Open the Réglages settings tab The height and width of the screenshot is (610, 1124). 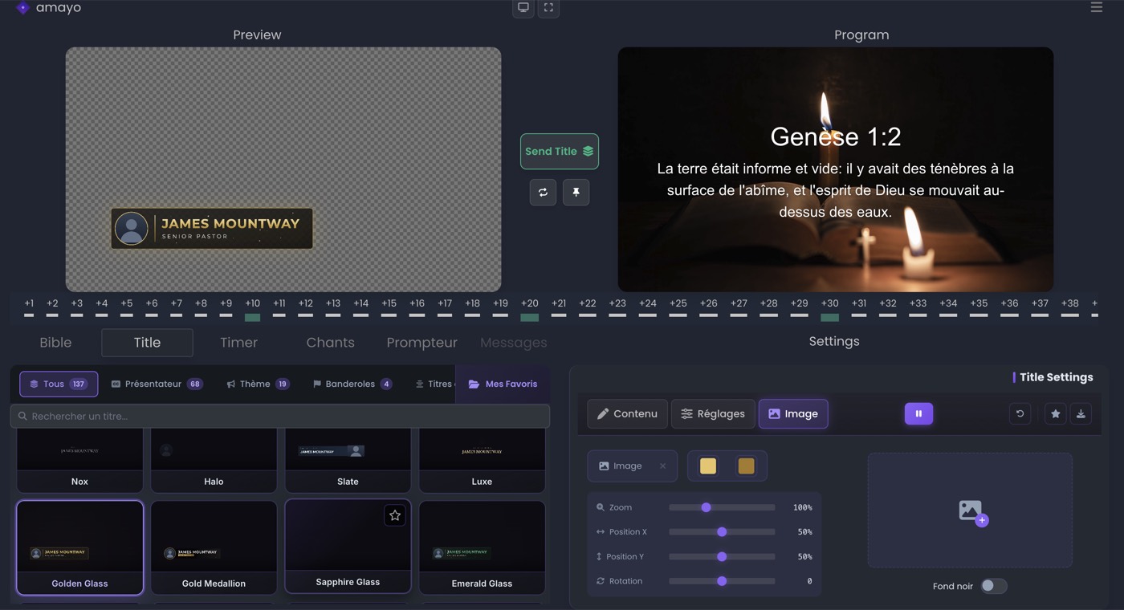[713, 413]
